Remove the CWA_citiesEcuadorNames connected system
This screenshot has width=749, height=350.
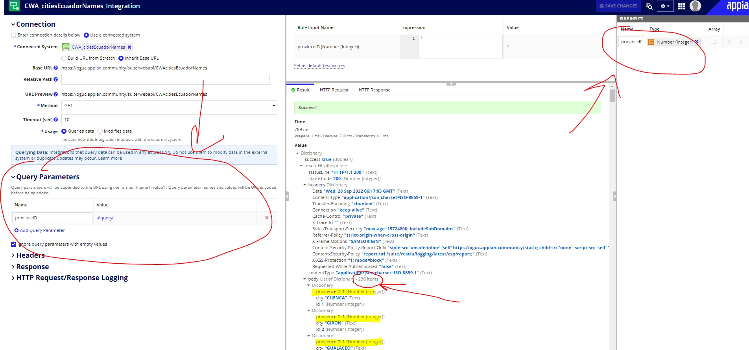[x=129, y=47]
